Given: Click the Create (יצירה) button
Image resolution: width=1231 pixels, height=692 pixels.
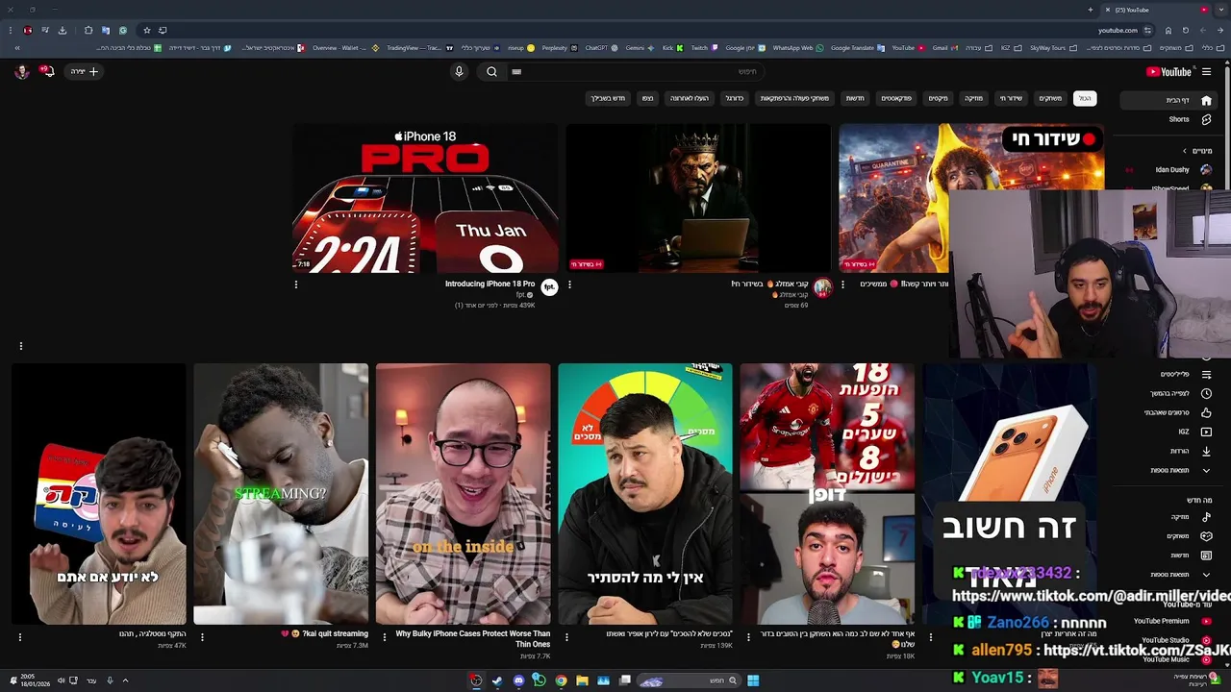Looking at the screenshot, I should (84, 71).
